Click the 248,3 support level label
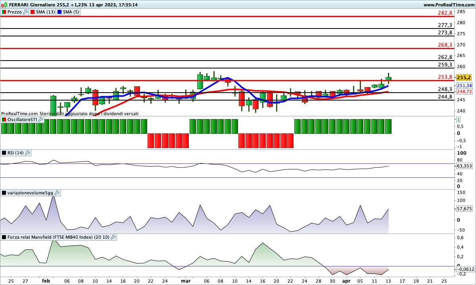This screenshot has width=476, height=285. tap(445, 89)
